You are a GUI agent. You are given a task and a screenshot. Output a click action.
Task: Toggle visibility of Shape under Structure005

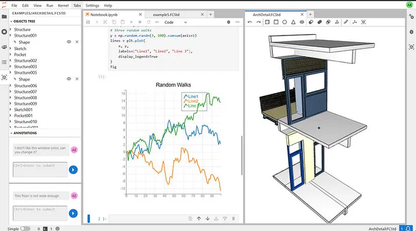click(69, 79)
